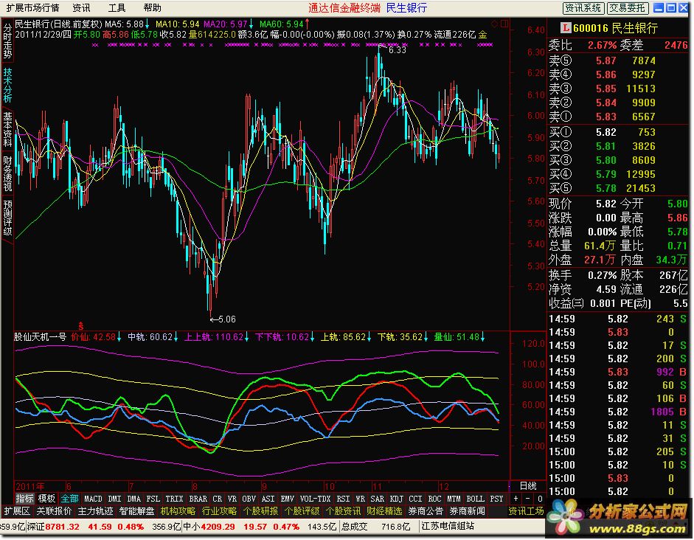Choose the PSY indicator
Image resolution: width=694 pixels, height=540 pixels.
496,499
